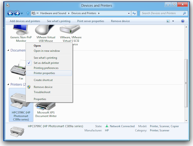Choose Create shortcut
This screenshot has height=146, width=193.
coord(49,80)
